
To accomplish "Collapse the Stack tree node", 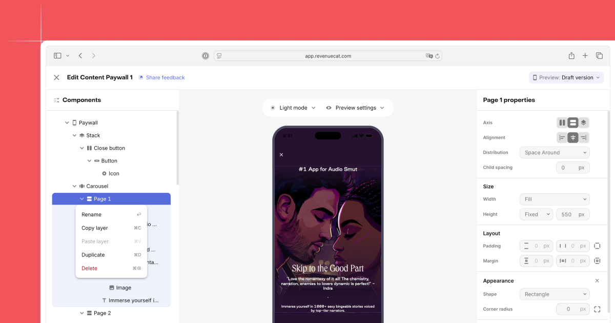I will [x=74, y=135].
